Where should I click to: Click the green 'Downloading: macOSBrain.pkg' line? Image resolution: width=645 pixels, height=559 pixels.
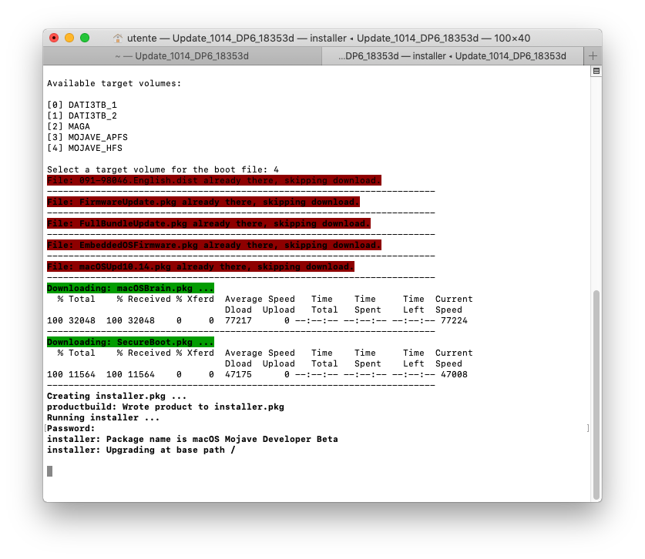click(130, 288)
